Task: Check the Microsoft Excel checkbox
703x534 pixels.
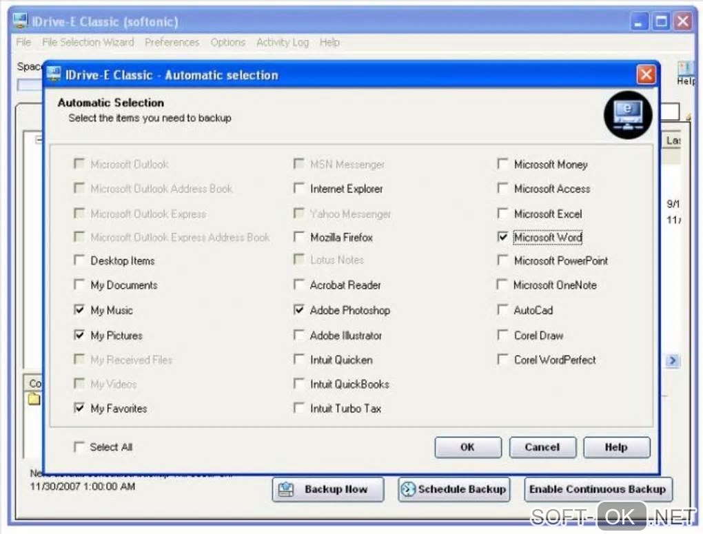Action: click(502, 213)
